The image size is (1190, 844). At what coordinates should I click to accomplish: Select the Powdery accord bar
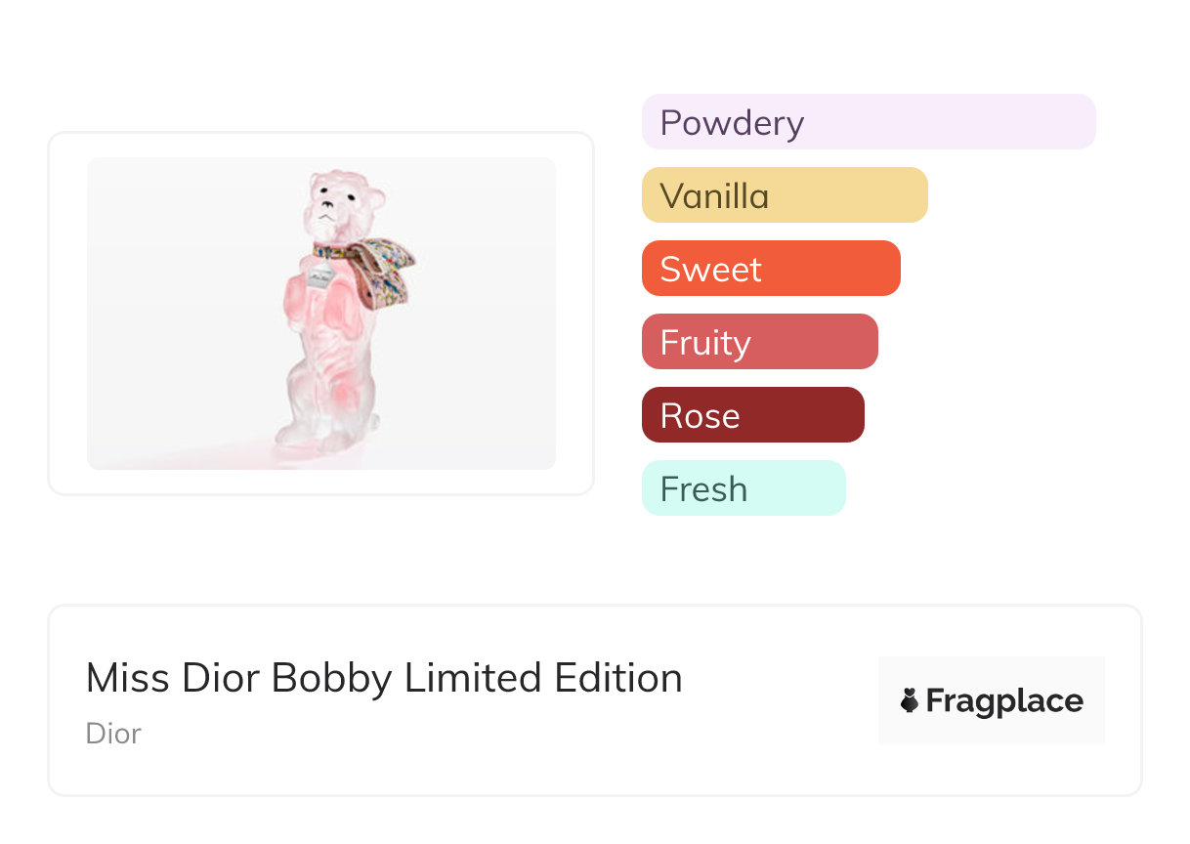tap(868, 122)
